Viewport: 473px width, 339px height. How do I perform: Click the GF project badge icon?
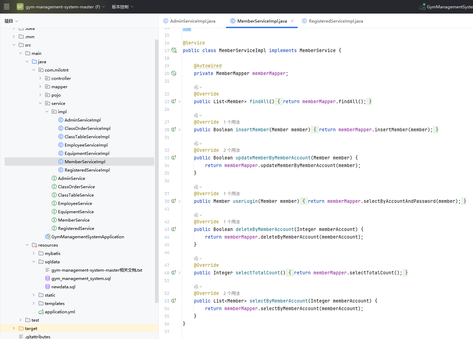pos(20,7)
